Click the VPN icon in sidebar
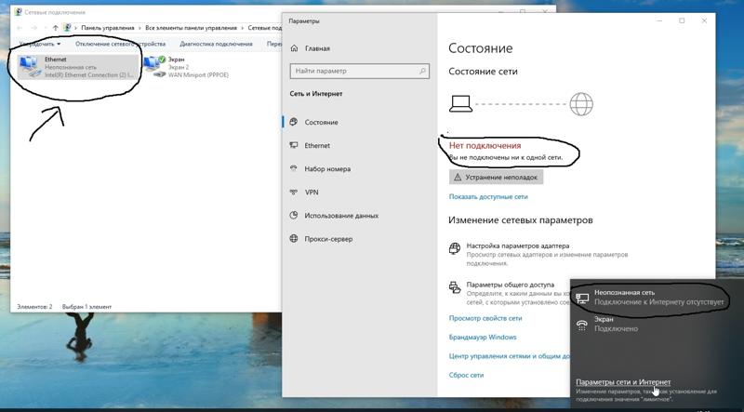Viewport: 744px width, 412px height. click(294, 193)
